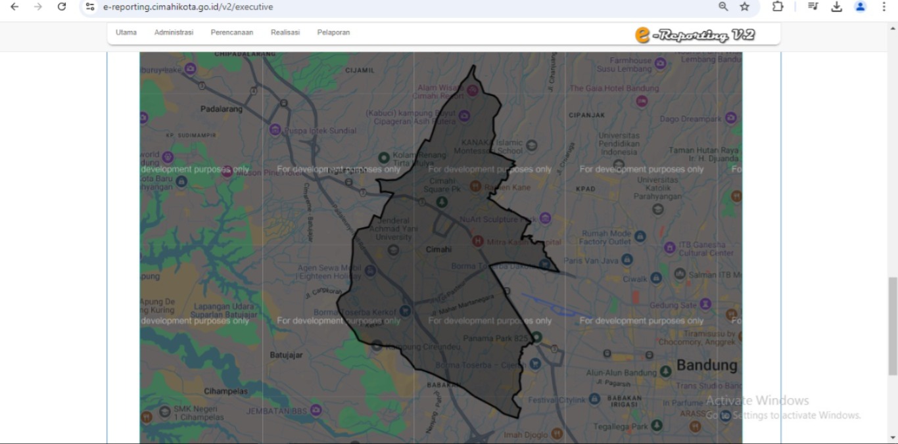Image resolution: width=898 pixels, height=444 pixels.
Task: Open the Pelaporan menu
Action: [x=333, y=32]
